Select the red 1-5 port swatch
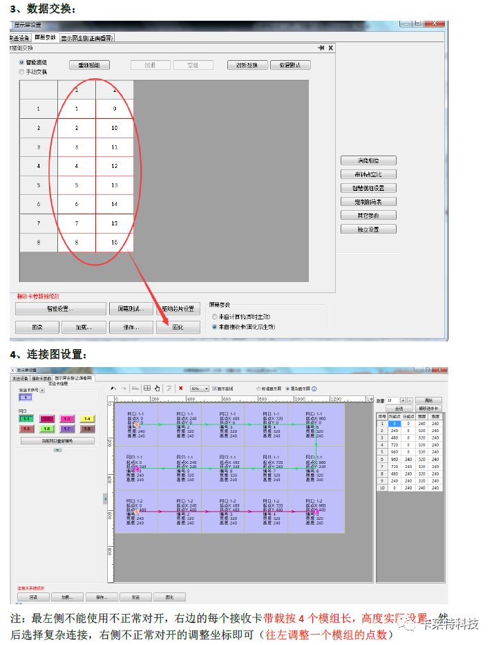 click(x=27, y=429)
